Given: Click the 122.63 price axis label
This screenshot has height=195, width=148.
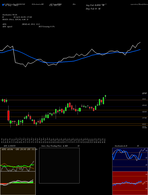Looking at the screenshot, I should [x=144, y=112].
